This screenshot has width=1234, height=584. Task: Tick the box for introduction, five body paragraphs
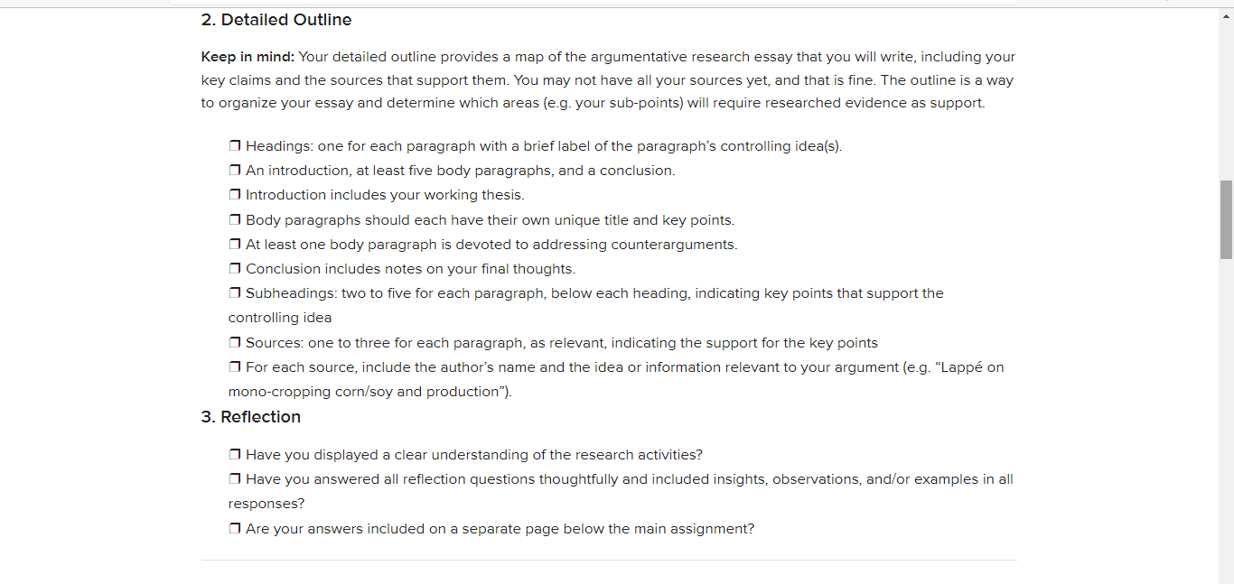coord(235,171)
